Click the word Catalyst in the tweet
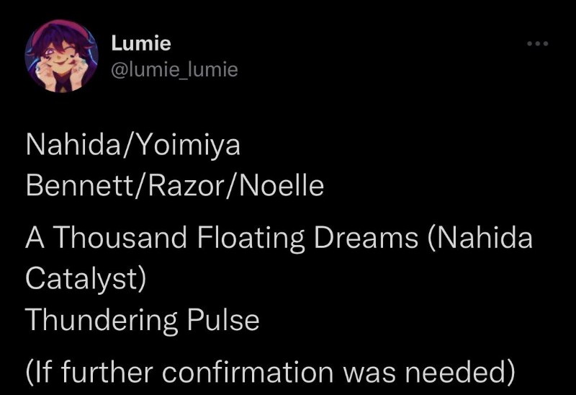The width and height of the screenshot is (576, 395). tap(81, 280)
